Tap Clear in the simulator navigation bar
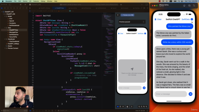 [159, 19]
